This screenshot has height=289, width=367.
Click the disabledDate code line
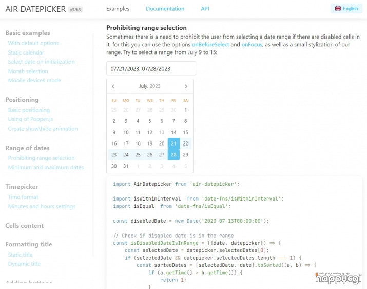click(191, 221)
